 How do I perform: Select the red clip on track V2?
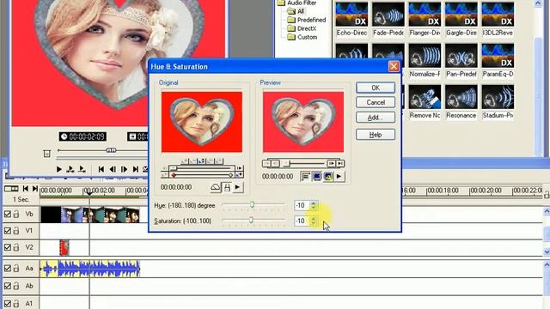pos(64,248)
